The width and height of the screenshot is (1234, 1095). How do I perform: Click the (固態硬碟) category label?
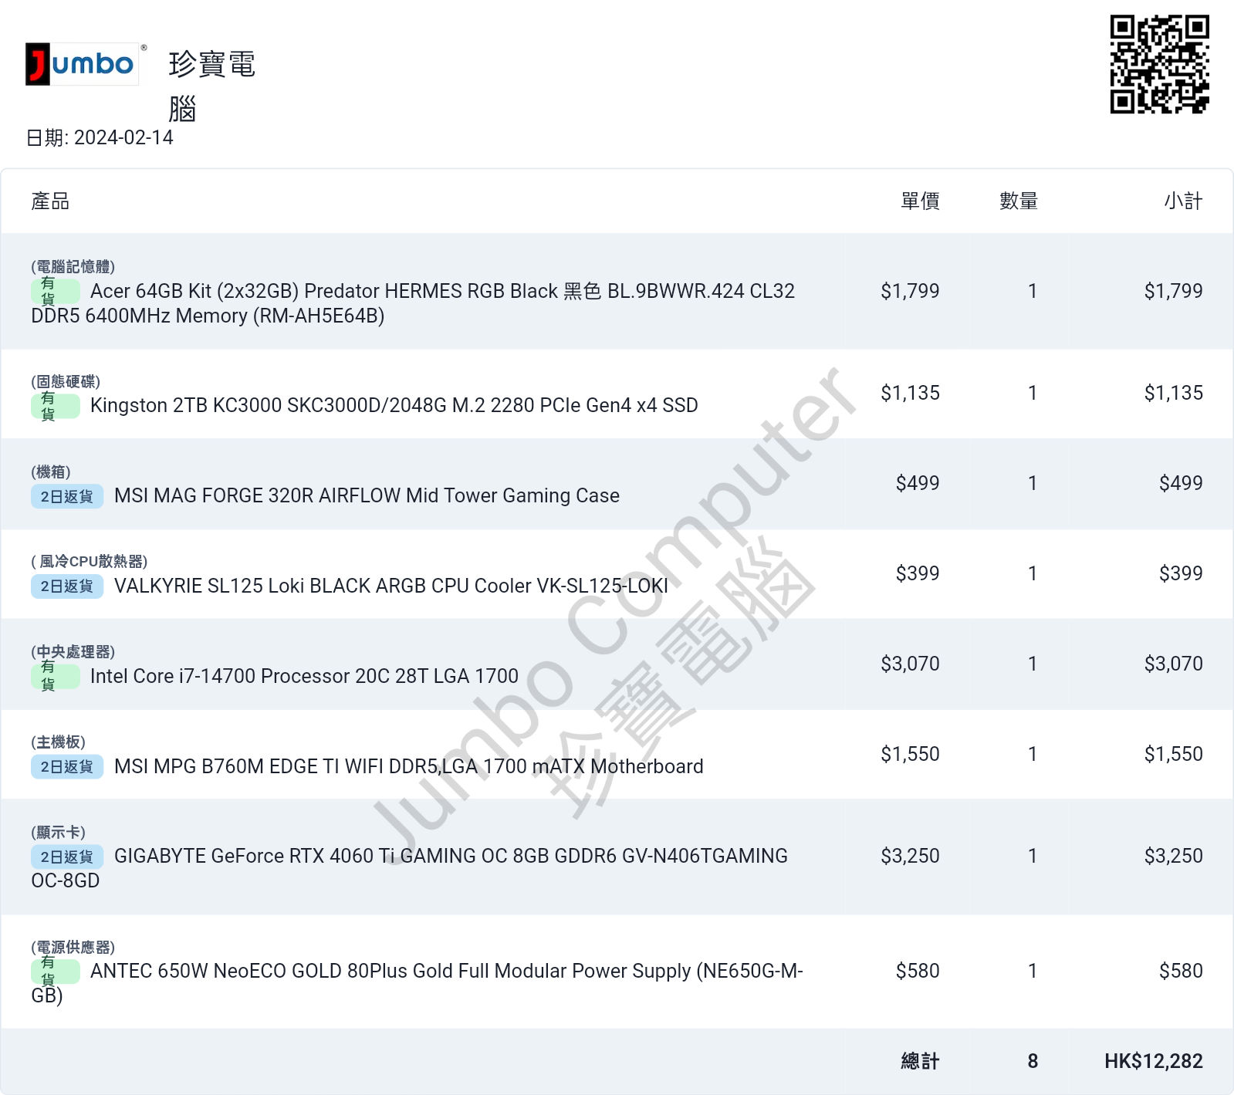pyautogui.click(x=66, y=381)
